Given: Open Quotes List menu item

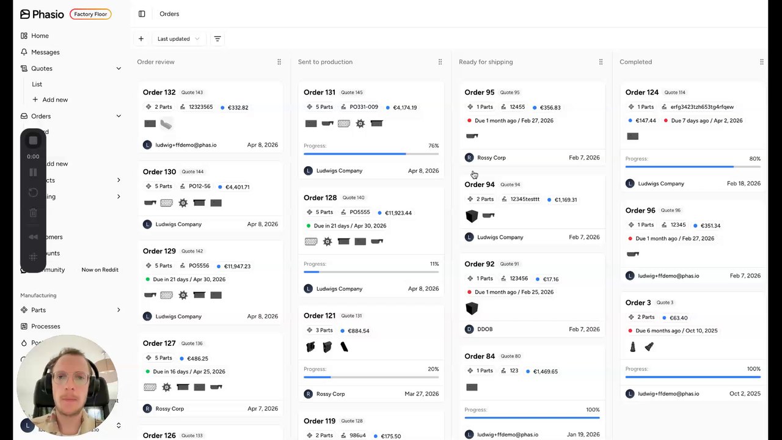Looking at the screenshot, I should pyautogui.click(x=37, y=84).
